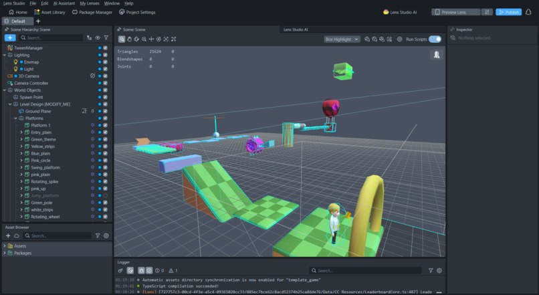Open Project Settings

[x=137, y=12]
